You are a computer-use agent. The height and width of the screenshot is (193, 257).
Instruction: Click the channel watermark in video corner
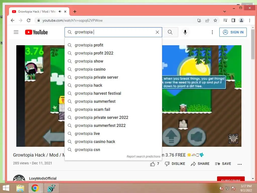point(233,139)
